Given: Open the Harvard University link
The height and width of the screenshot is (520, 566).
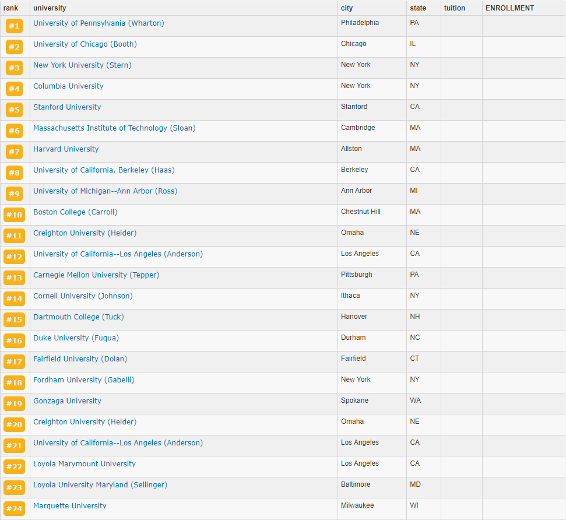Looking at the screenshot, I should point(66,149).
